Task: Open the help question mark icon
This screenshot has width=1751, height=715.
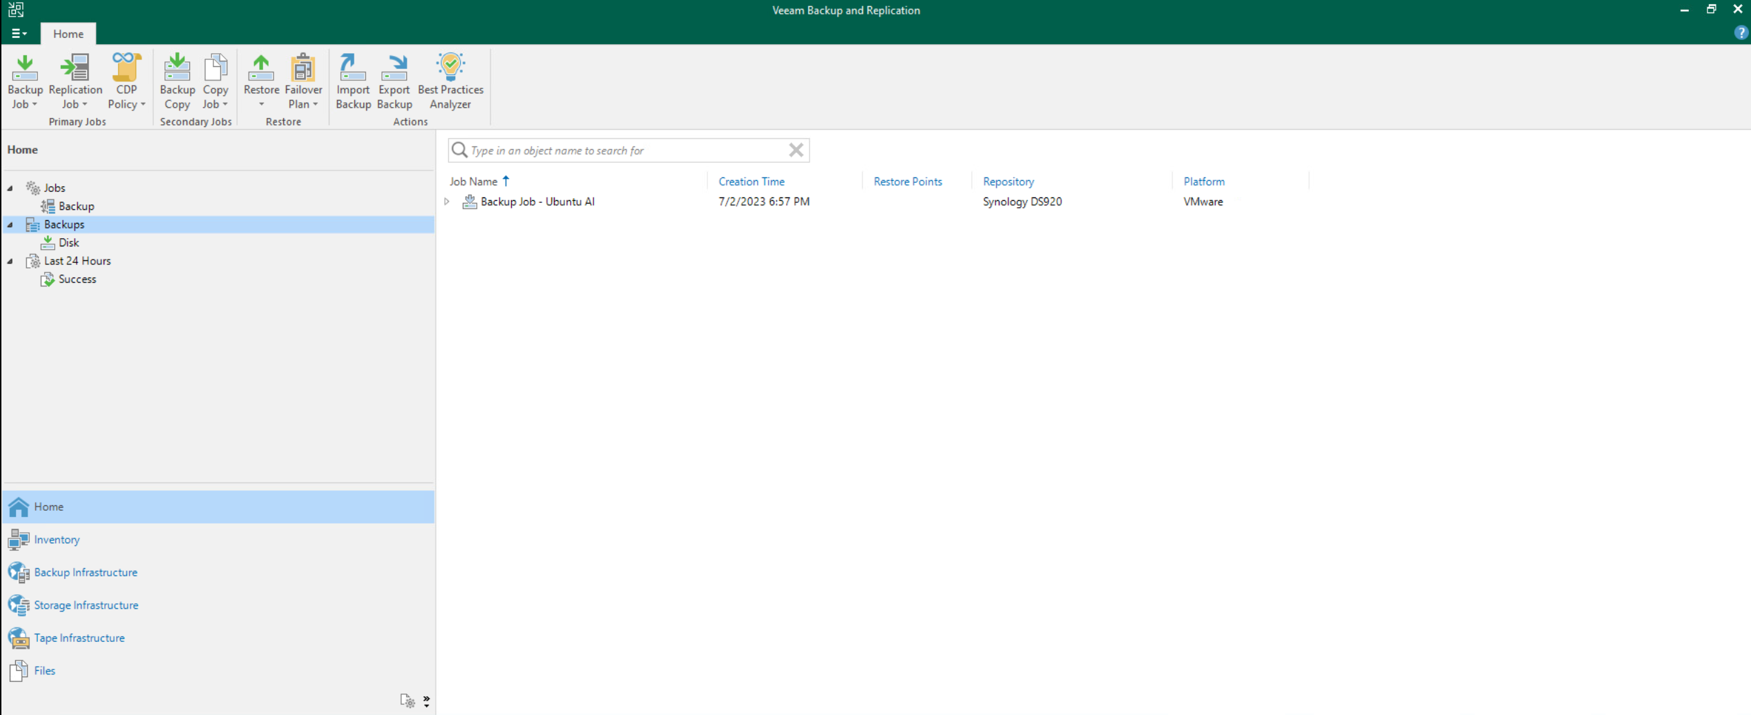Action: coord(1741,32)
